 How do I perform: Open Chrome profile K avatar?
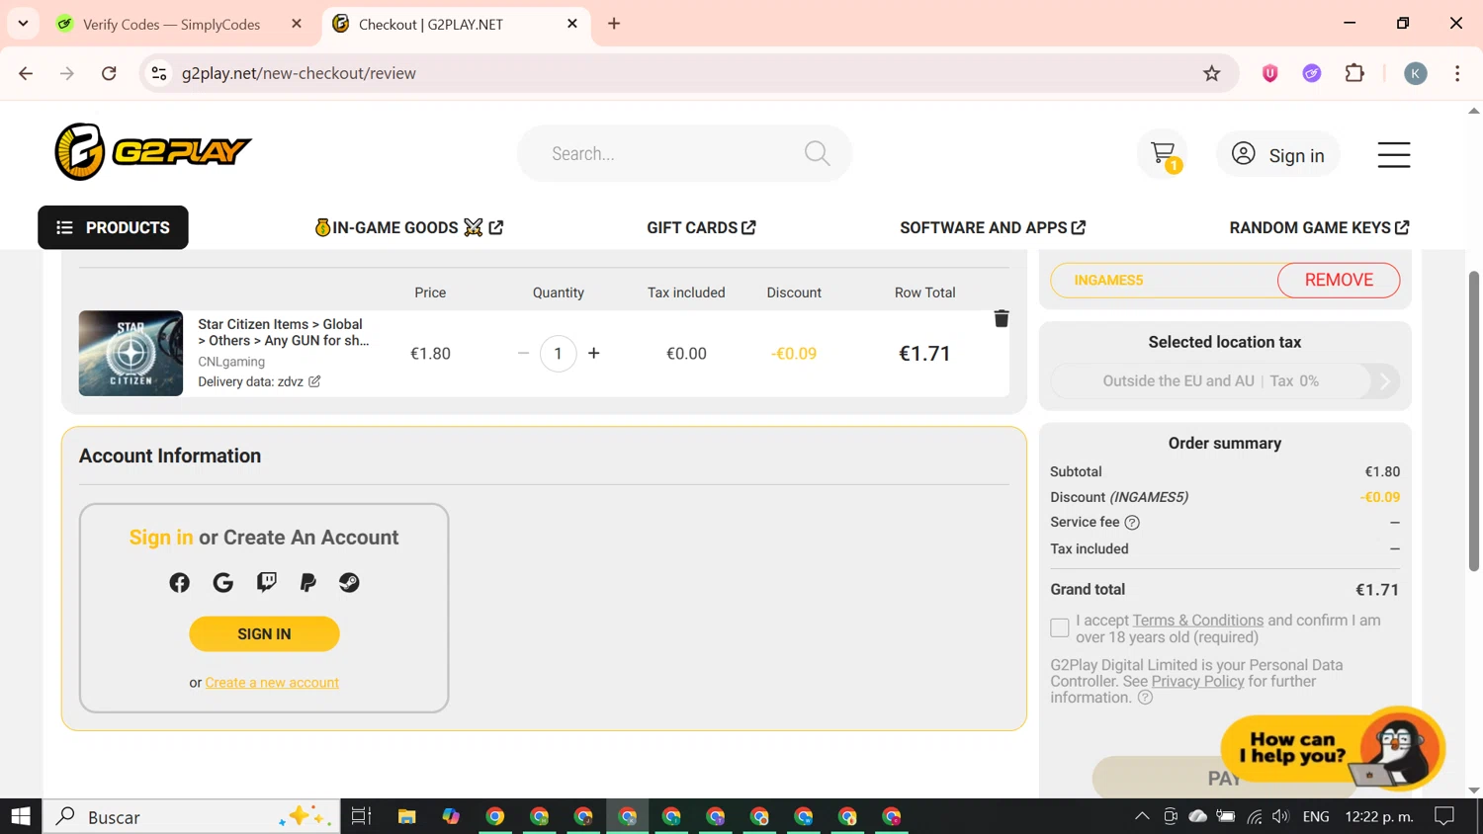(1416, 73)
